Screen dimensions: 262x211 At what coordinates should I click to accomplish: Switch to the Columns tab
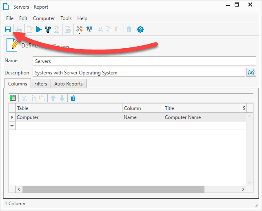[x=18, y=83]
